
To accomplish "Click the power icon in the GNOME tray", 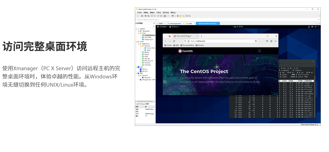I will point(316,27).
